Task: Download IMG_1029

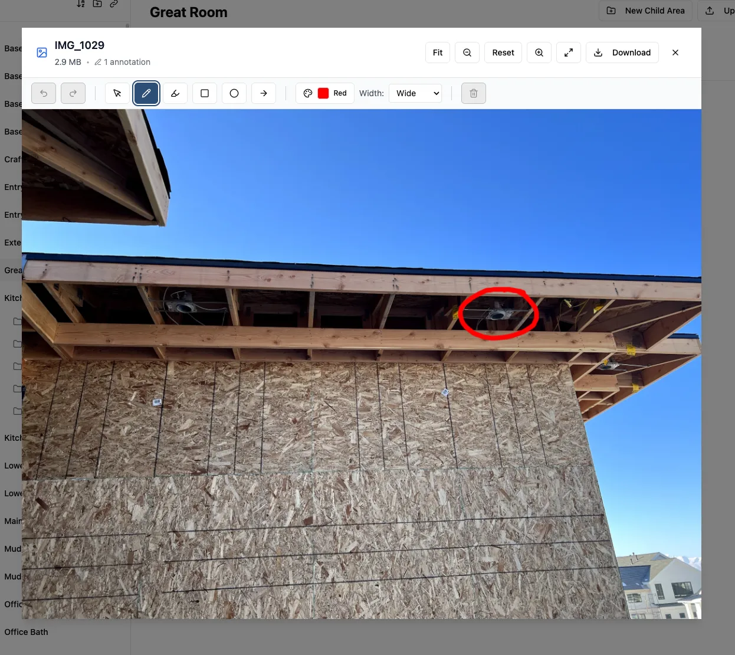Action: click(622, 53)
